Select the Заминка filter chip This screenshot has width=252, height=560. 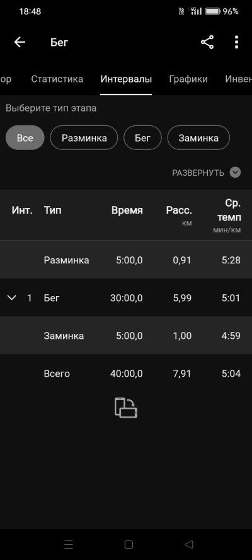coord(198,137)
